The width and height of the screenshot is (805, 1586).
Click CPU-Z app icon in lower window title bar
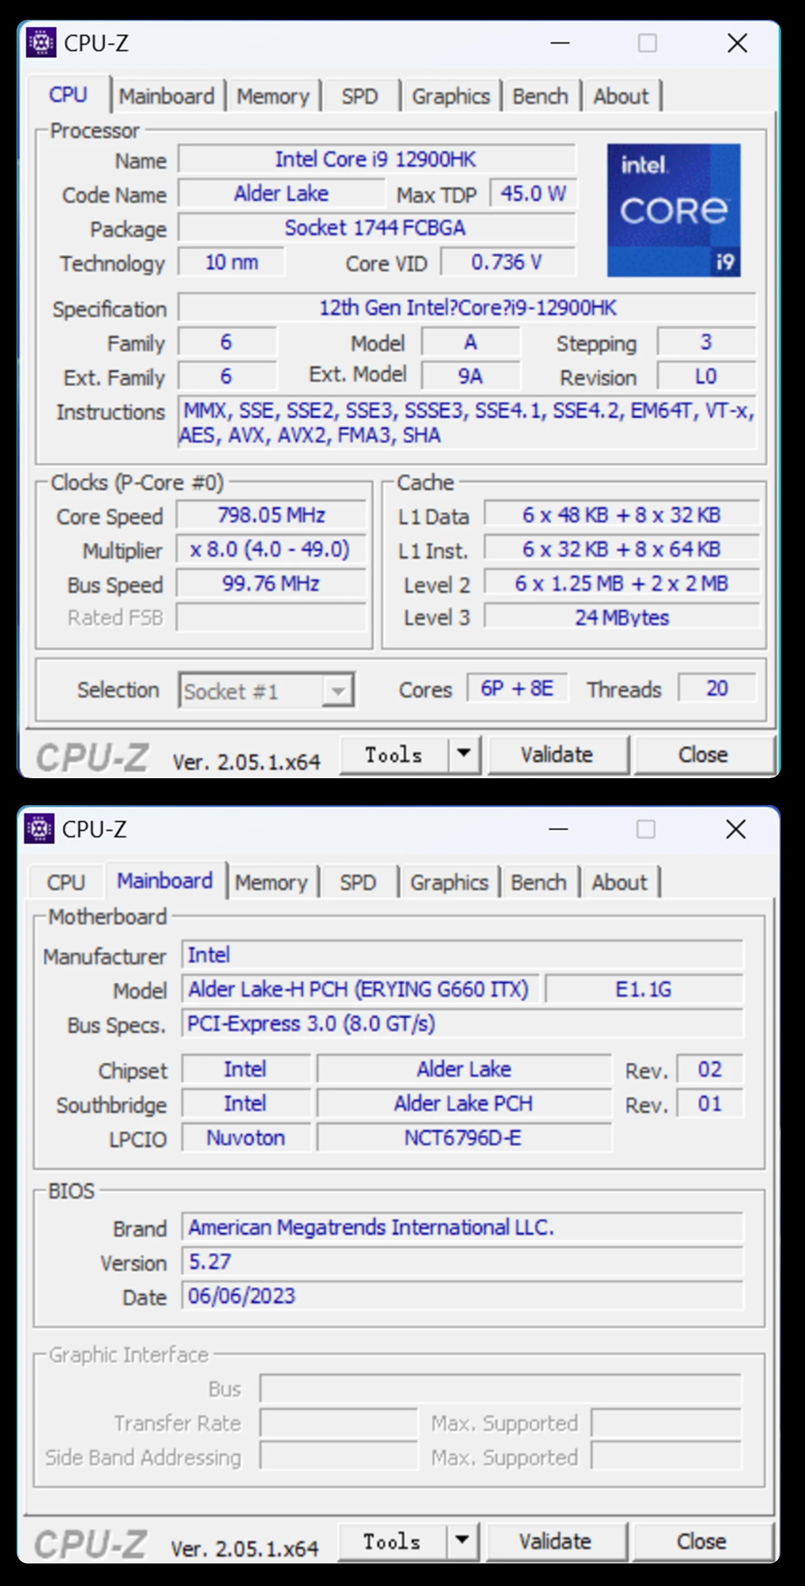coord(39,829)
